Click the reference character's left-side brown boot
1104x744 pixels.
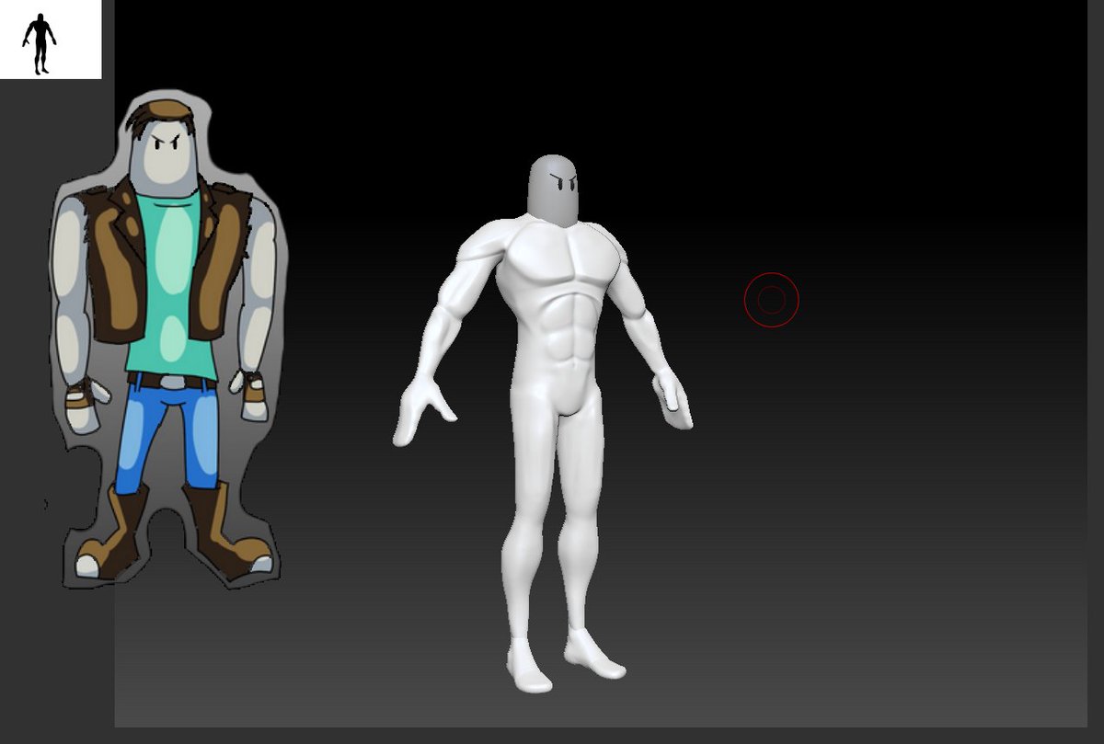112,537
